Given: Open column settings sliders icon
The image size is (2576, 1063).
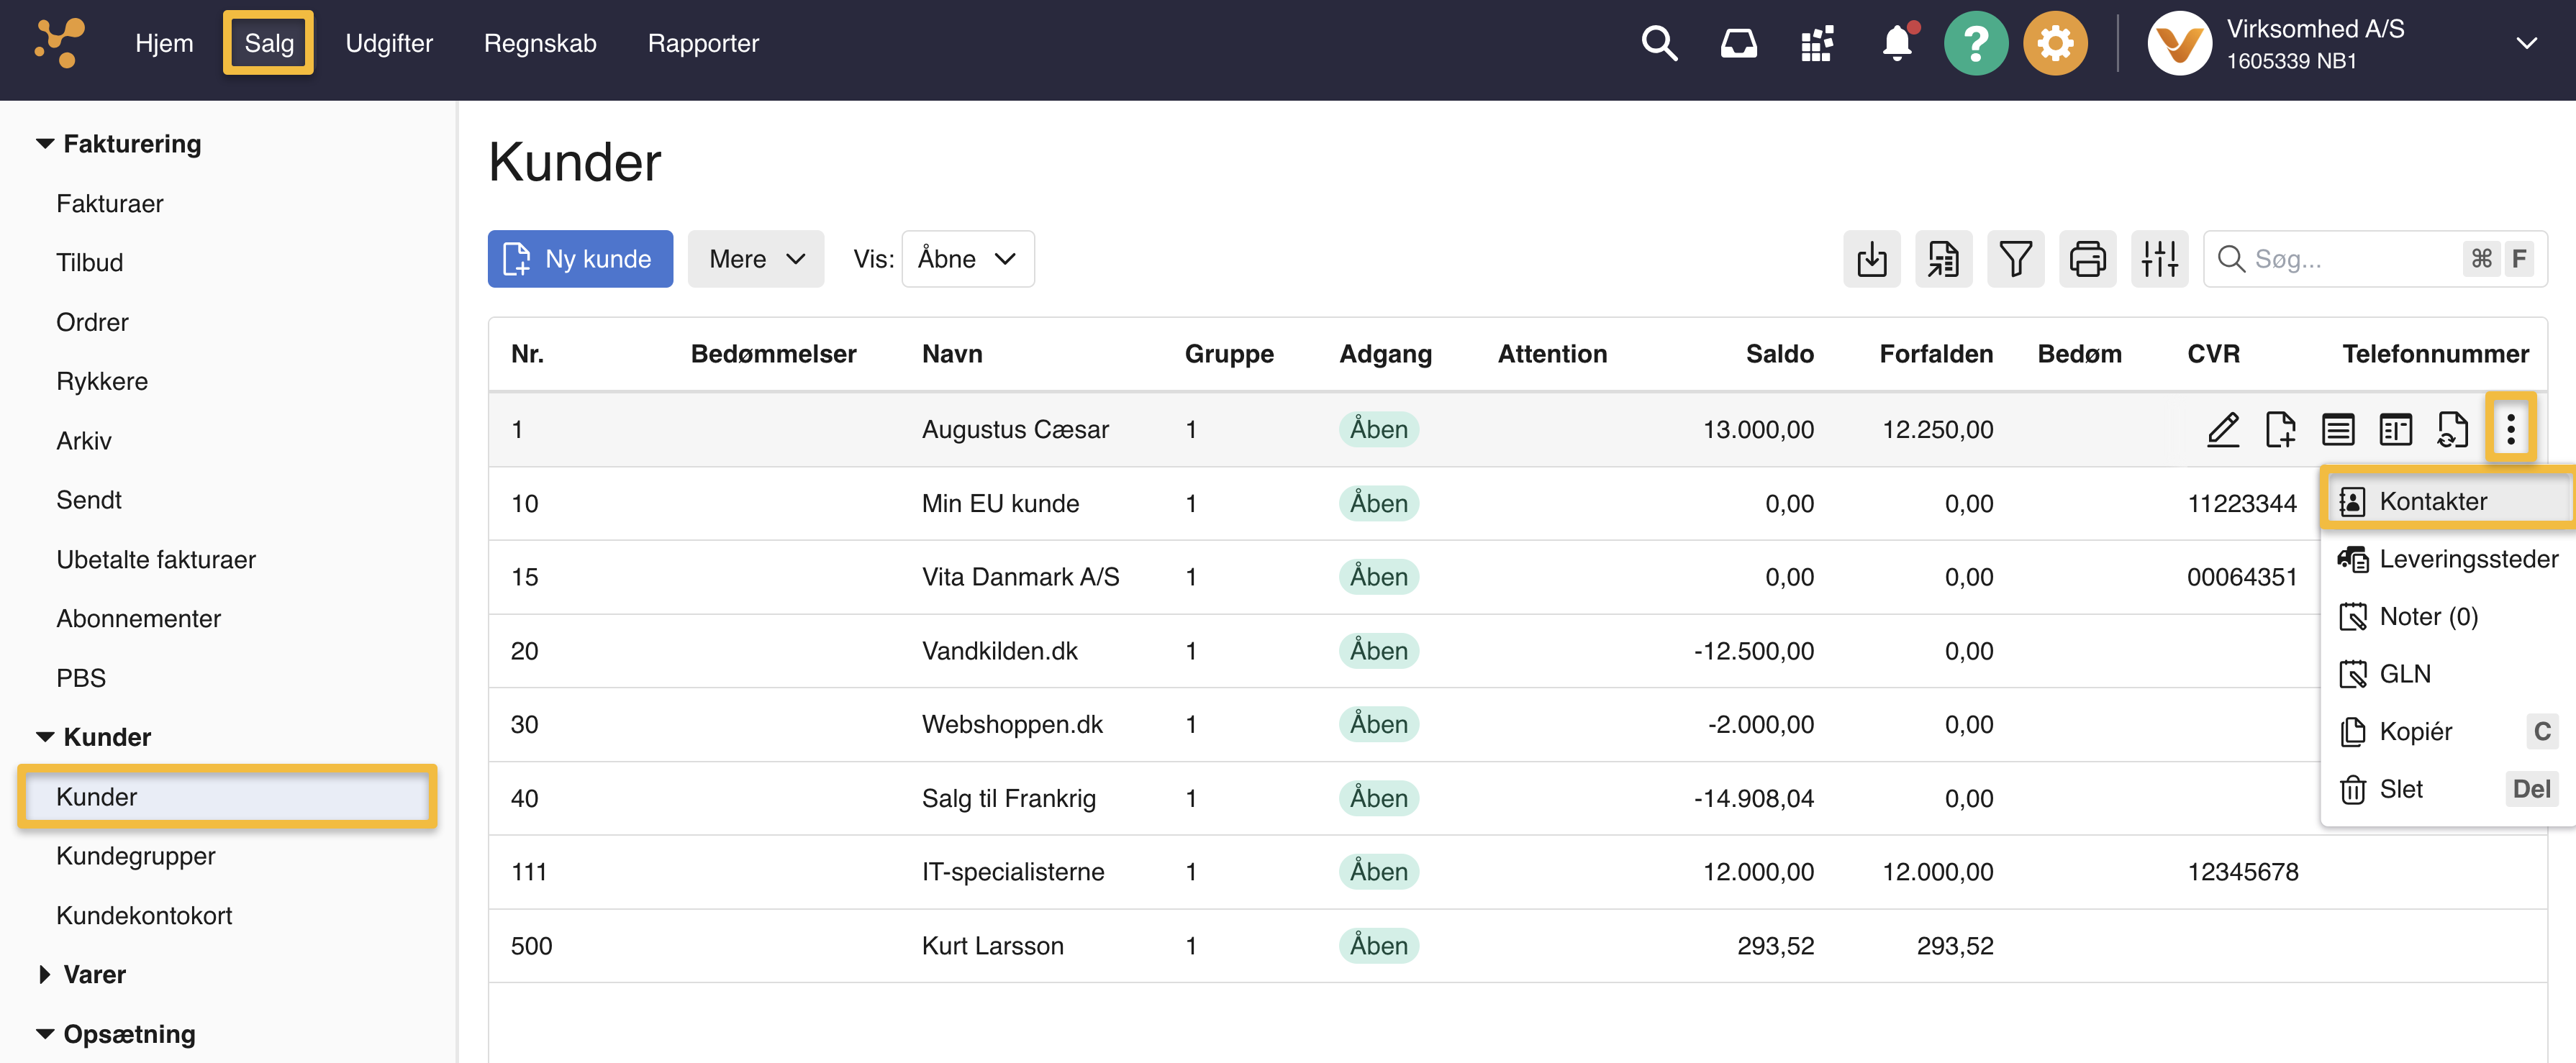Looking at the screenshot, I should 2158,260.
